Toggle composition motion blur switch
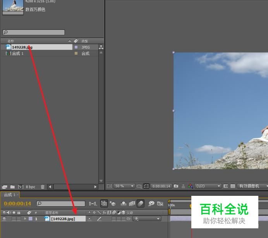Viewport: 268px width, 238px height. click(140, 203)
